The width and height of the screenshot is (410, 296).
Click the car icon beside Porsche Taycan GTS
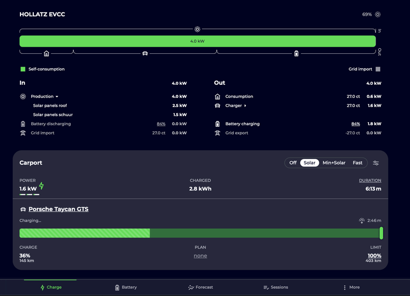click(x=23, y=209)
